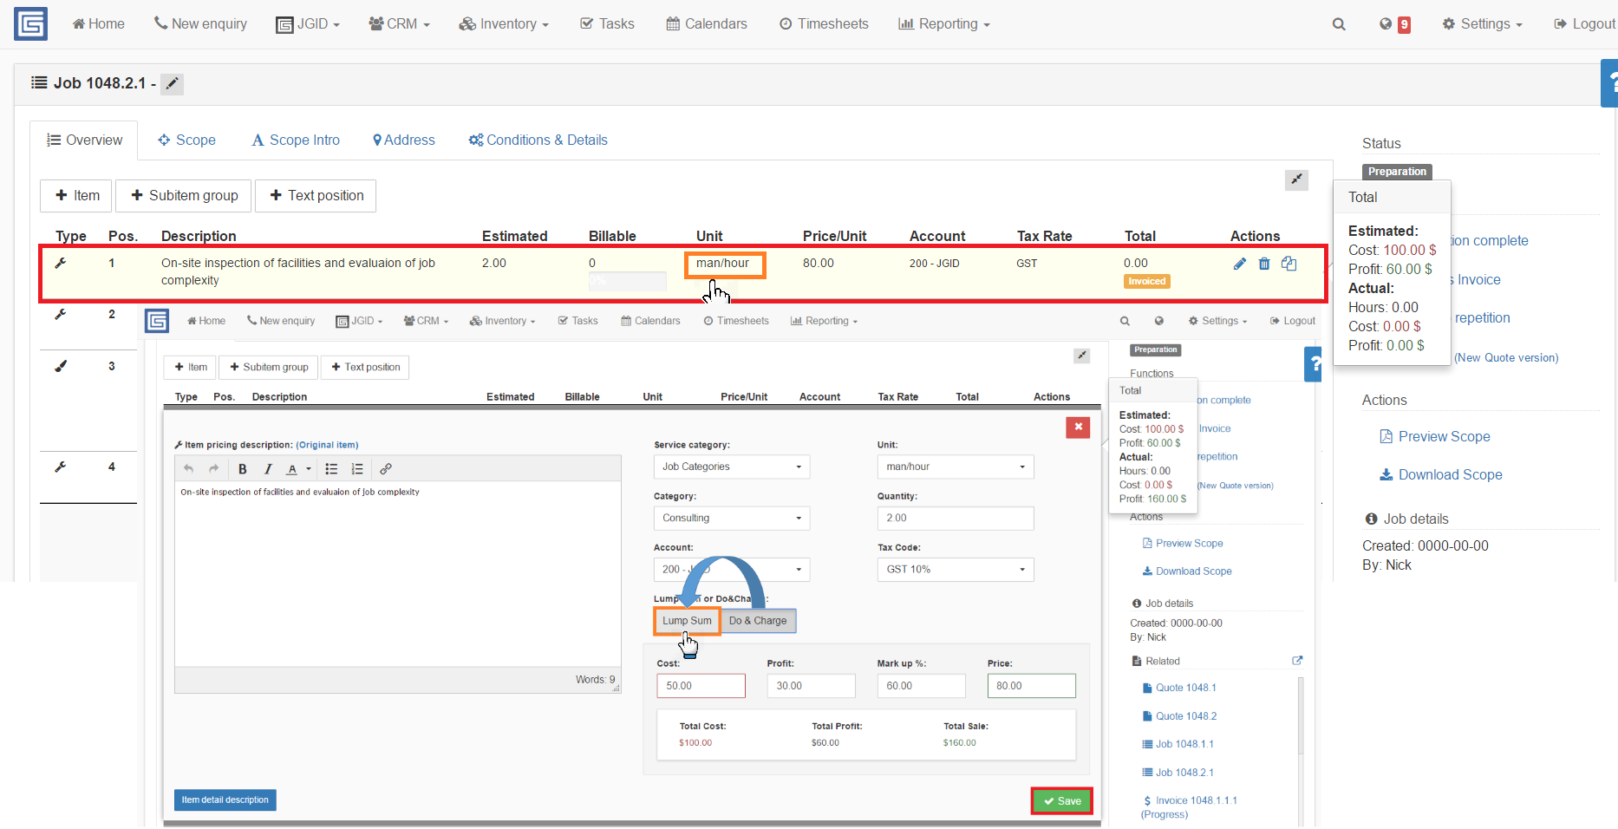Duplicate item 1 with copy icon
The height and width of the screenshot is (829, 1618).
click(1289, 264)
